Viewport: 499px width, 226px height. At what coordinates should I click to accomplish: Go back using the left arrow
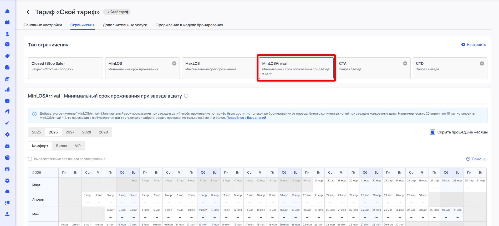[x=28, y=12]
